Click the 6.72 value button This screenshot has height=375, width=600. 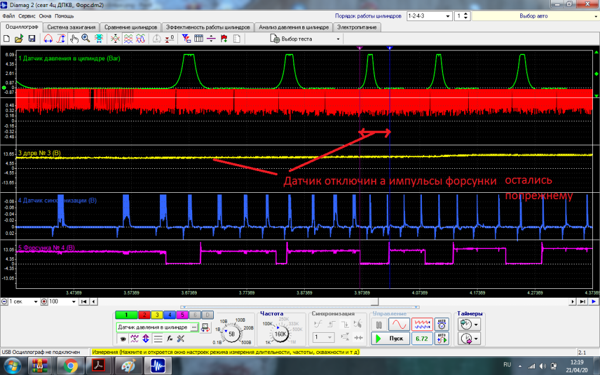[422, 339]
